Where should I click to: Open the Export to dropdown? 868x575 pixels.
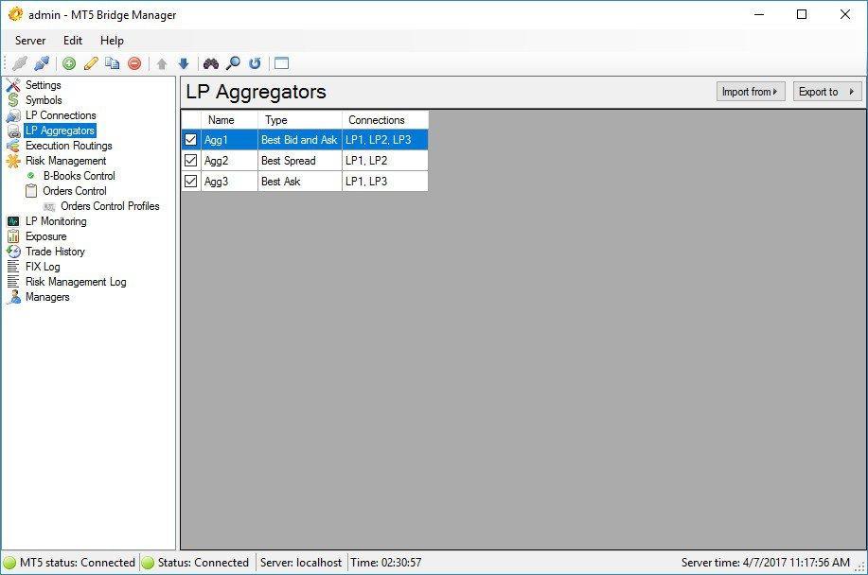click(826, 92)
